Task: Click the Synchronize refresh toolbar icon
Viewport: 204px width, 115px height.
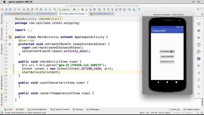Action: [10, 10]
